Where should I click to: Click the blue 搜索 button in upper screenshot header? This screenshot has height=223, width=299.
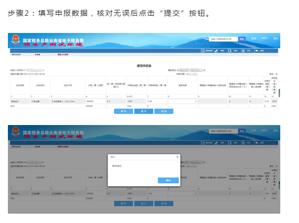(x=242, y=39)
